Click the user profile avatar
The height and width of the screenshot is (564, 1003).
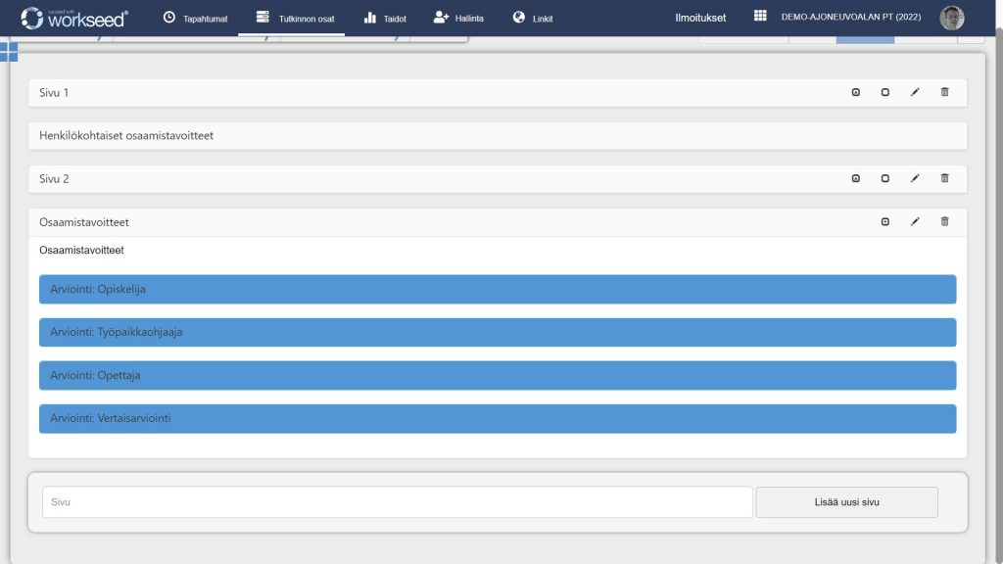tap(951, 18)
